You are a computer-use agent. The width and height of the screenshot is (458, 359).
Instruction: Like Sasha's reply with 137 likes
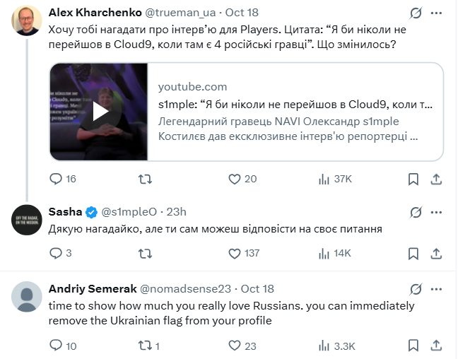point(235,253)
